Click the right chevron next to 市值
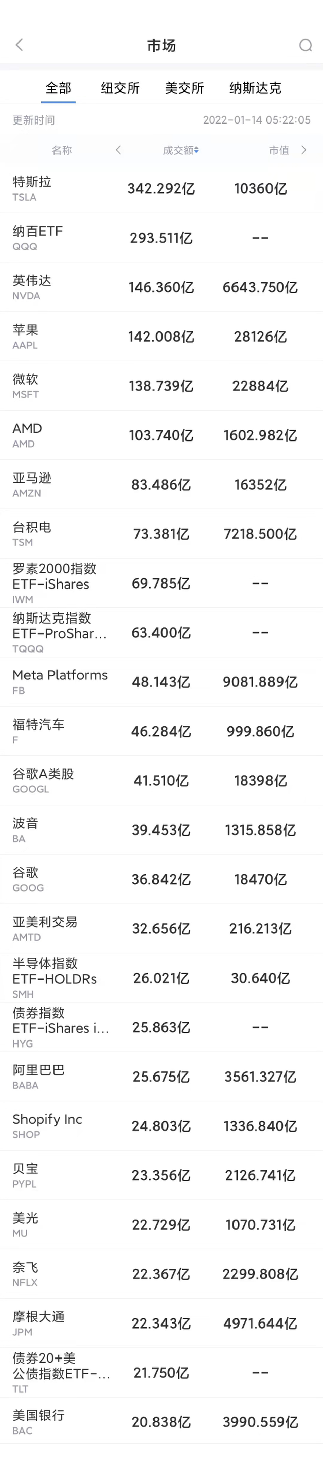323x1482 pixels. [x=304, y=150]
